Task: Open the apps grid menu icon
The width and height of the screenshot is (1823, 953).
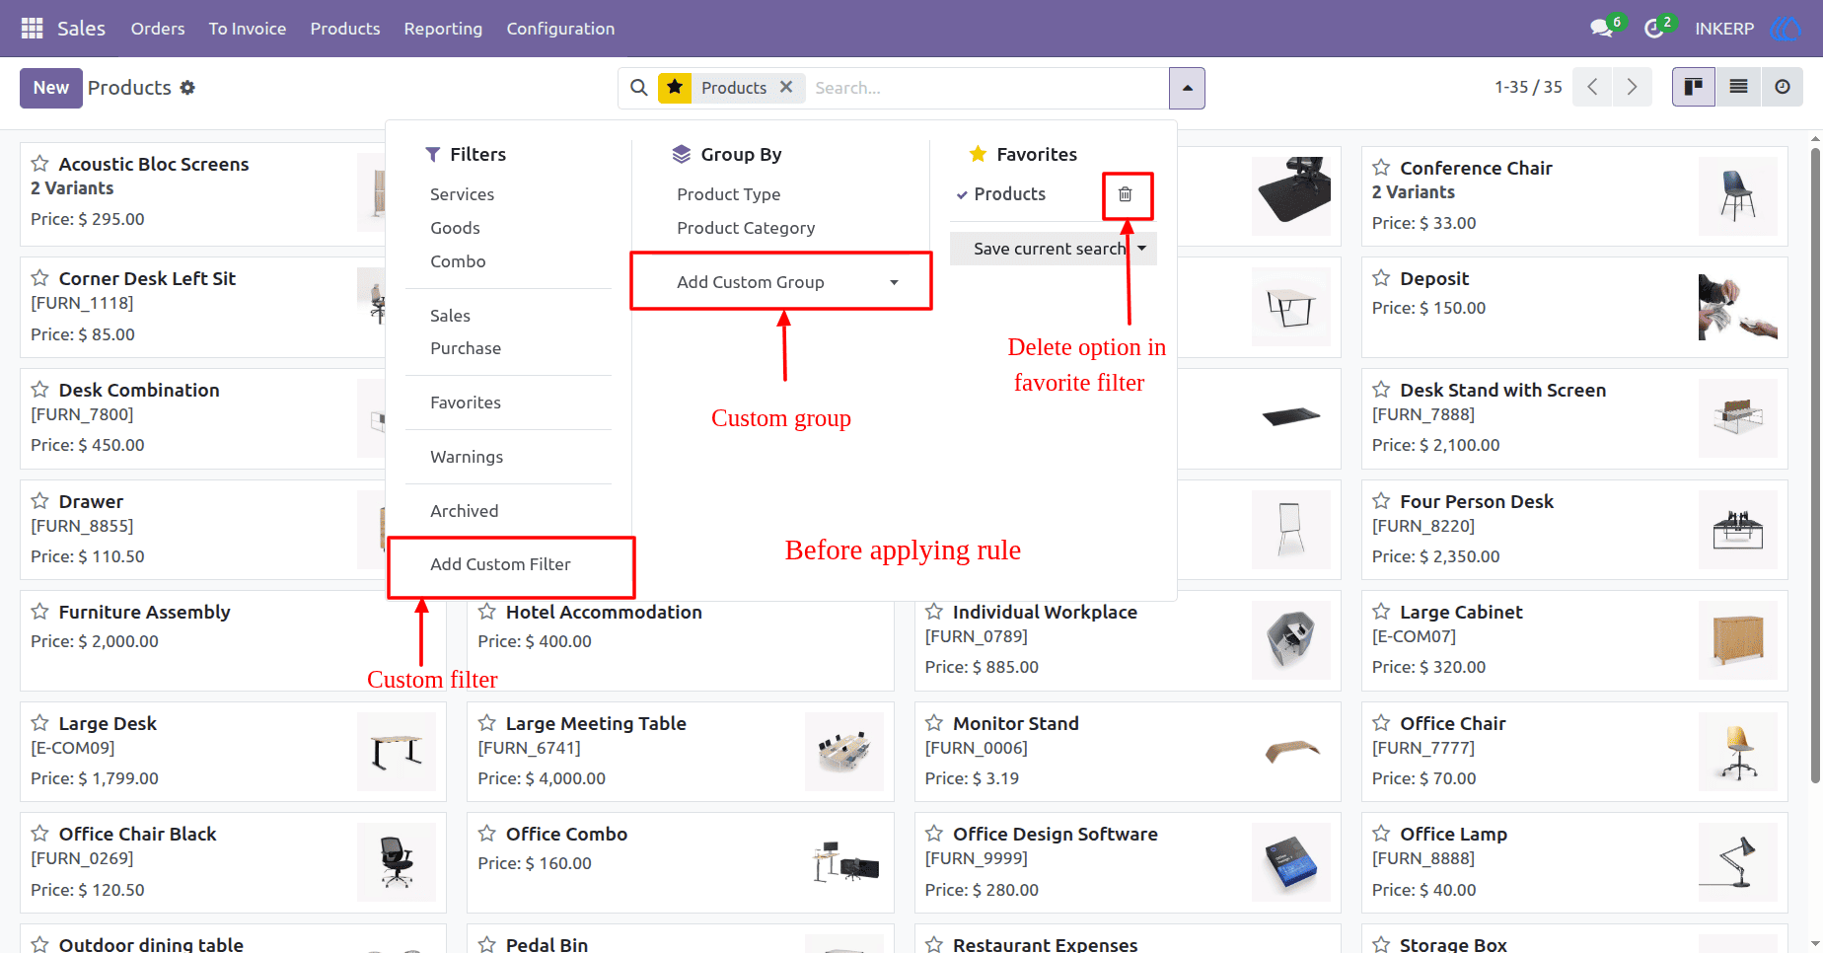Action: 32,29
